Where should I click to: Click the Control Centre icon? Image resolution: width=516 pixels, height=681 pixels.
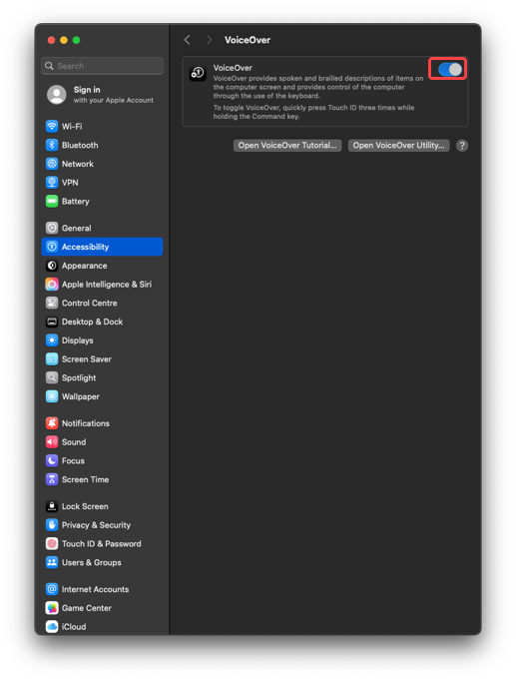click(52, 303)
